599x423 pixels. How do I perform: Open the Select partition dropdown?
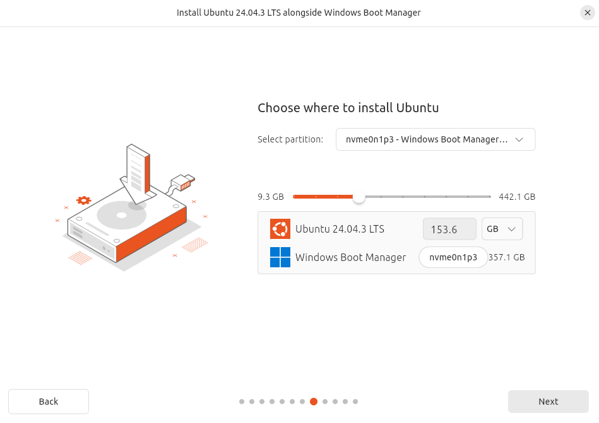tap(436, 139)
